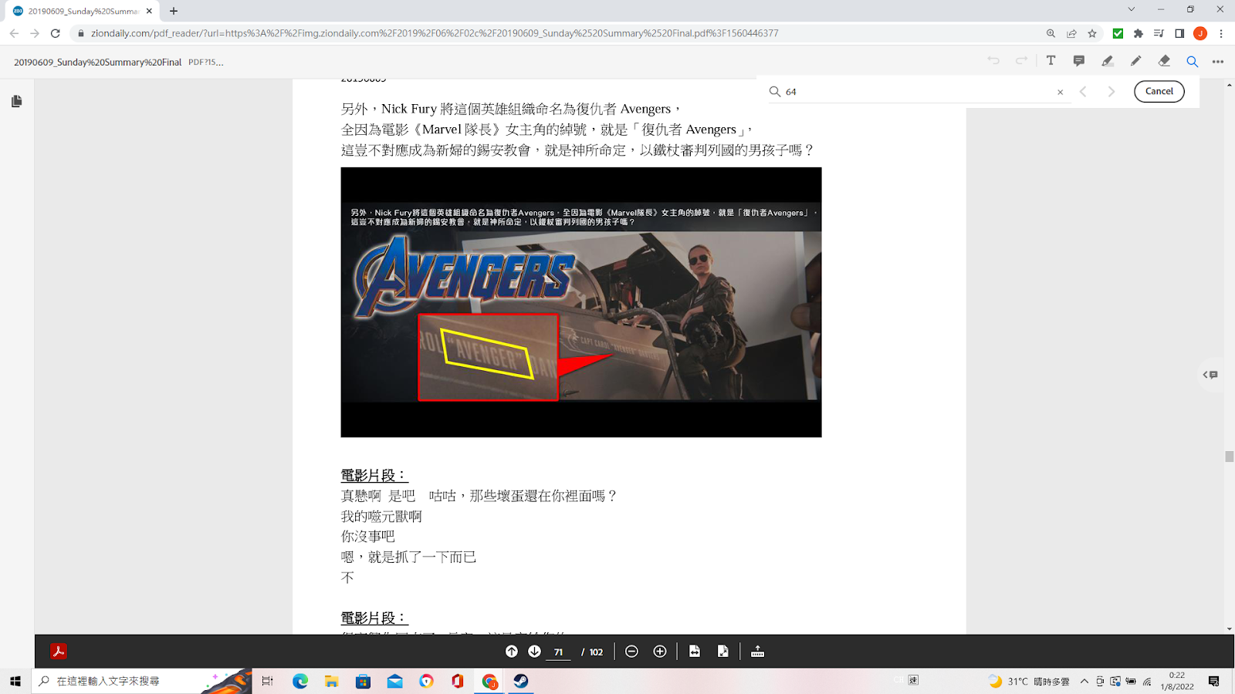
Task: Open Task View on the taskbar
Action: (268, 681)
